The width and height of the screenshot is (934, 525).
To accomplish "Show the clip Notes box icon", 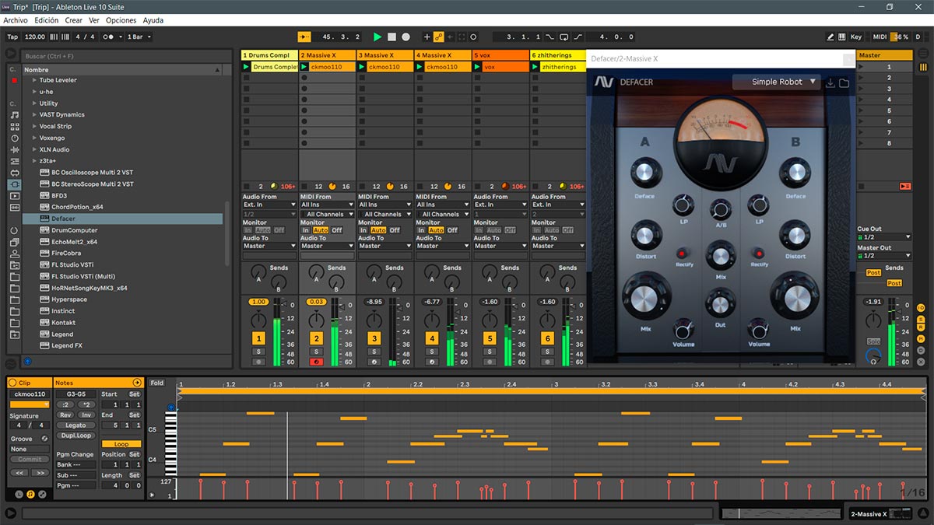I will coord(30,494).
